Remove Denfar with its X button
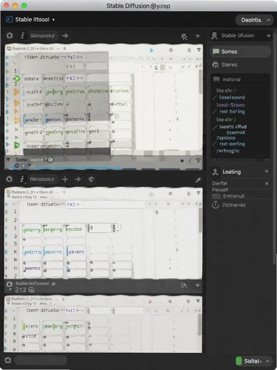Viewport: 277px width, 370px height. (x=267, y=183)
